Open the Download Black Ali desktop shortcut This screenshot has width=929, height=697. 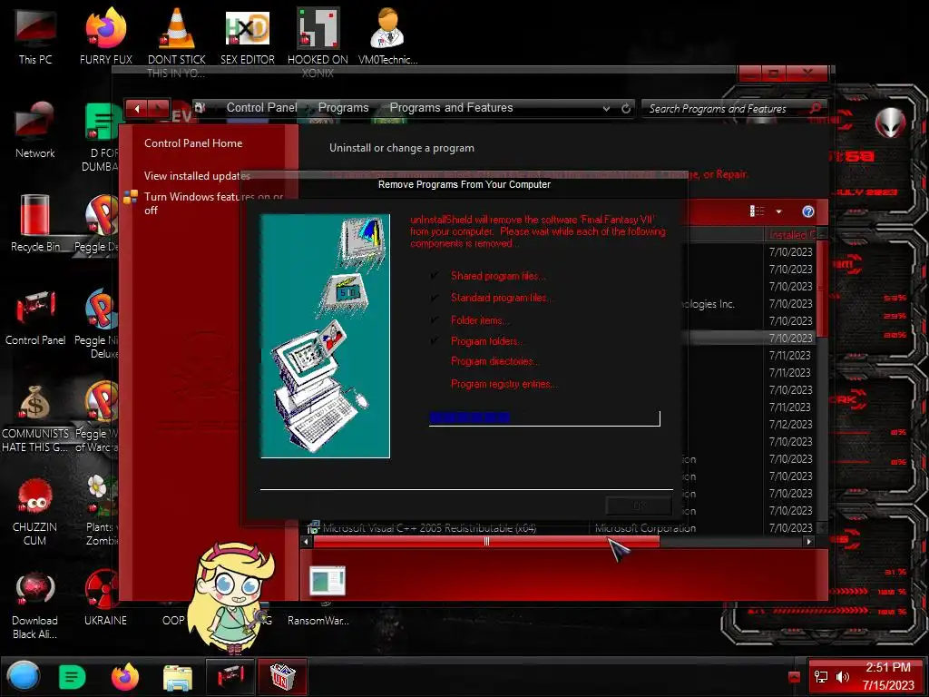35,604
